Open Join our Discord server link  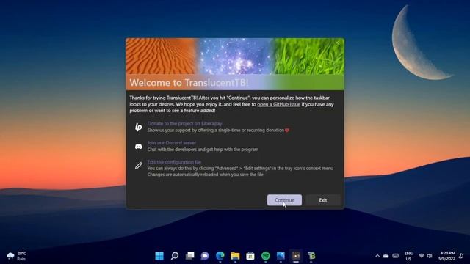click(171, 143)
